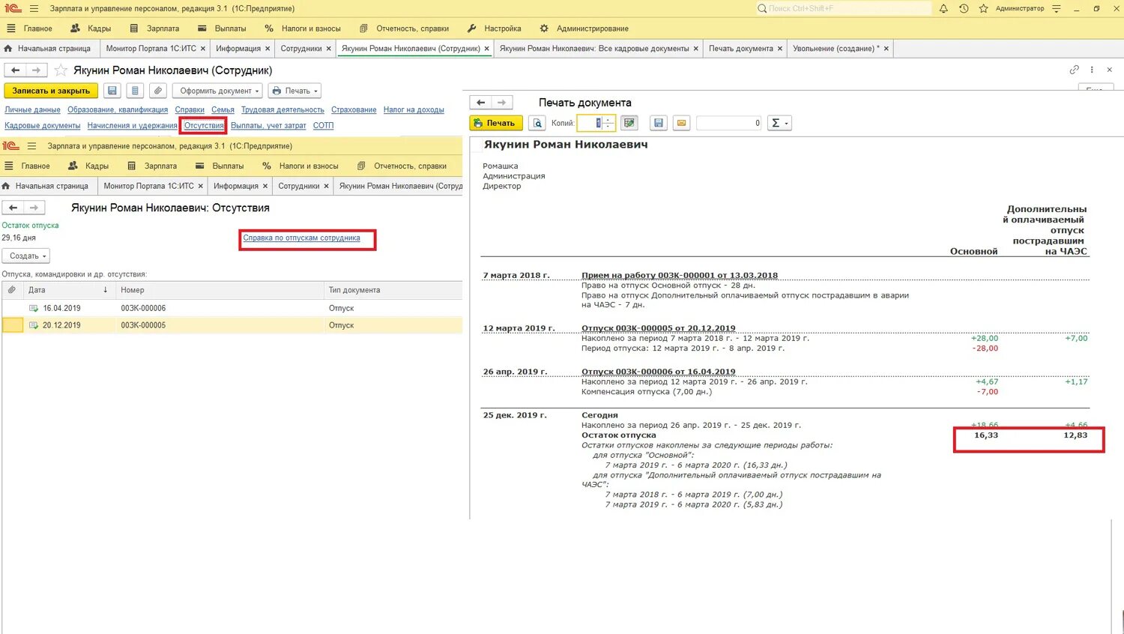This screenshot has height=634, width=1124.
Task: Click the sum value field showing 0
Action: (728, 123)
